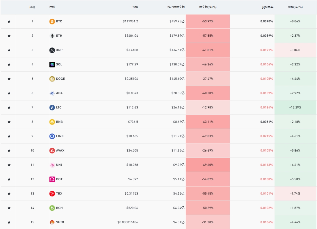Click the Dogecoin DOGE coin icon
The image size is (317, 229).
[52, 79]
